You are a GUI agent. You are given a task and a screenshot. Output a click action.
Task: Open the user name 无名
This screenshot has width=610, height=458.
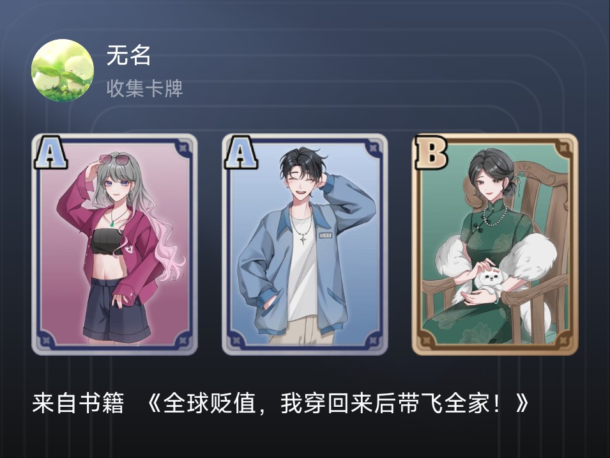click(x=129, y=55)
